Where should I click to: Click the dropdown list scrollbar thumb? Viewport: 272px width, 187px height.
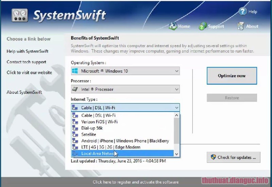pos(176,131)
